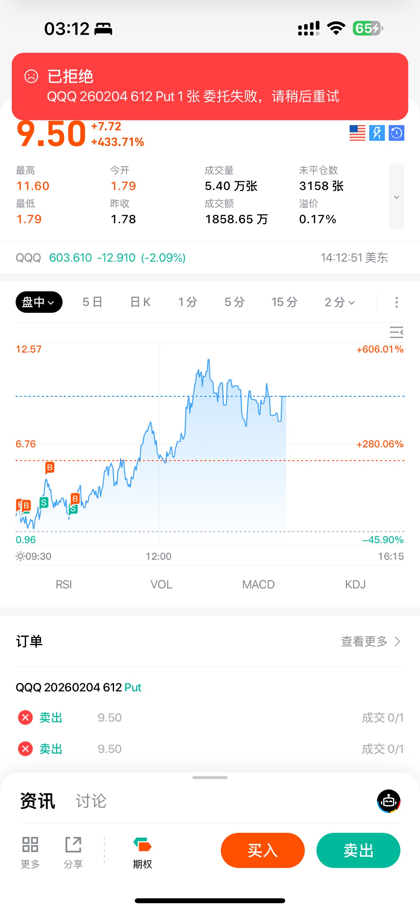The width and height of the screenshot is (420, 911).
Task: Tap the chart list settings icon
Action: click(396, 332)
